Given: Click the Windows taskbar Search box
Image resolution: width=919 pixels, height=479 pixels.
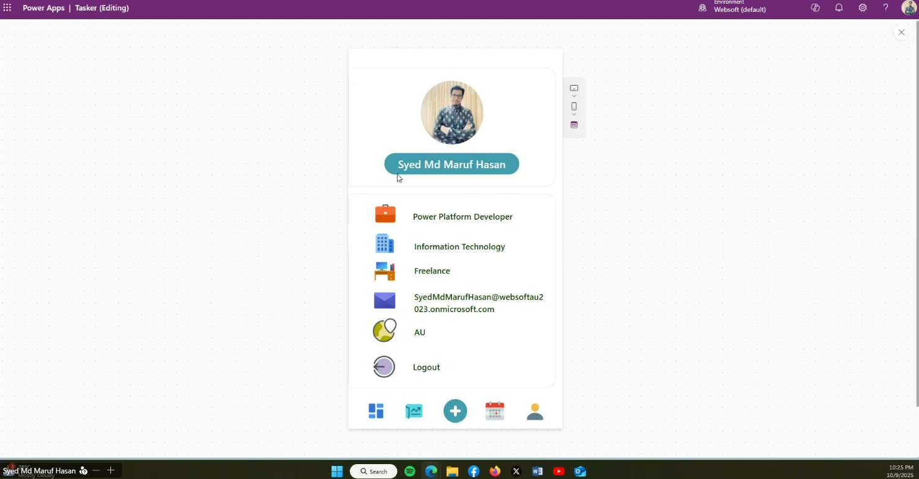Looking at the screenshot, I should tap(373, 472).
